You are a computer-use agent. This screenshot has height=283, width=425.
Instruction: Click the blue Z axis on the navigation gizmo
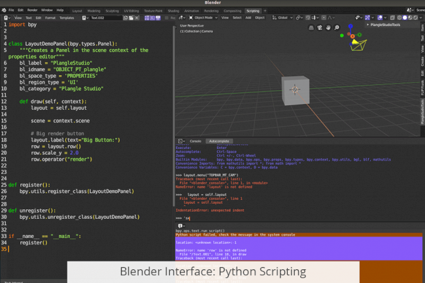click(x=350, y=26)
